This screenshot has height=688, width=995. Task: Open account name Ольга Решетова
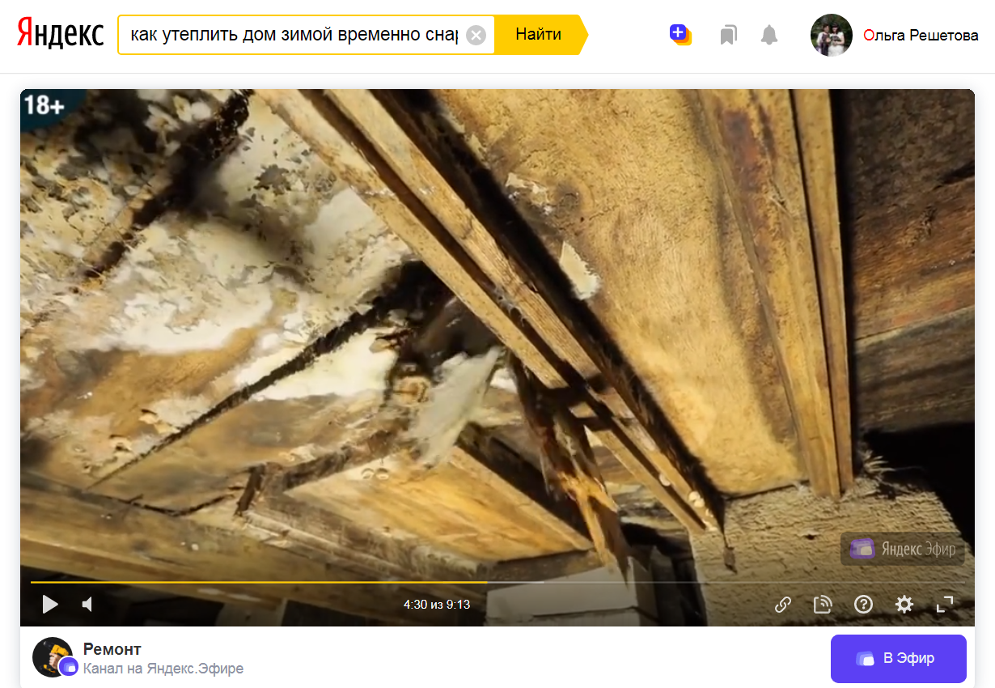pos(921,36)
